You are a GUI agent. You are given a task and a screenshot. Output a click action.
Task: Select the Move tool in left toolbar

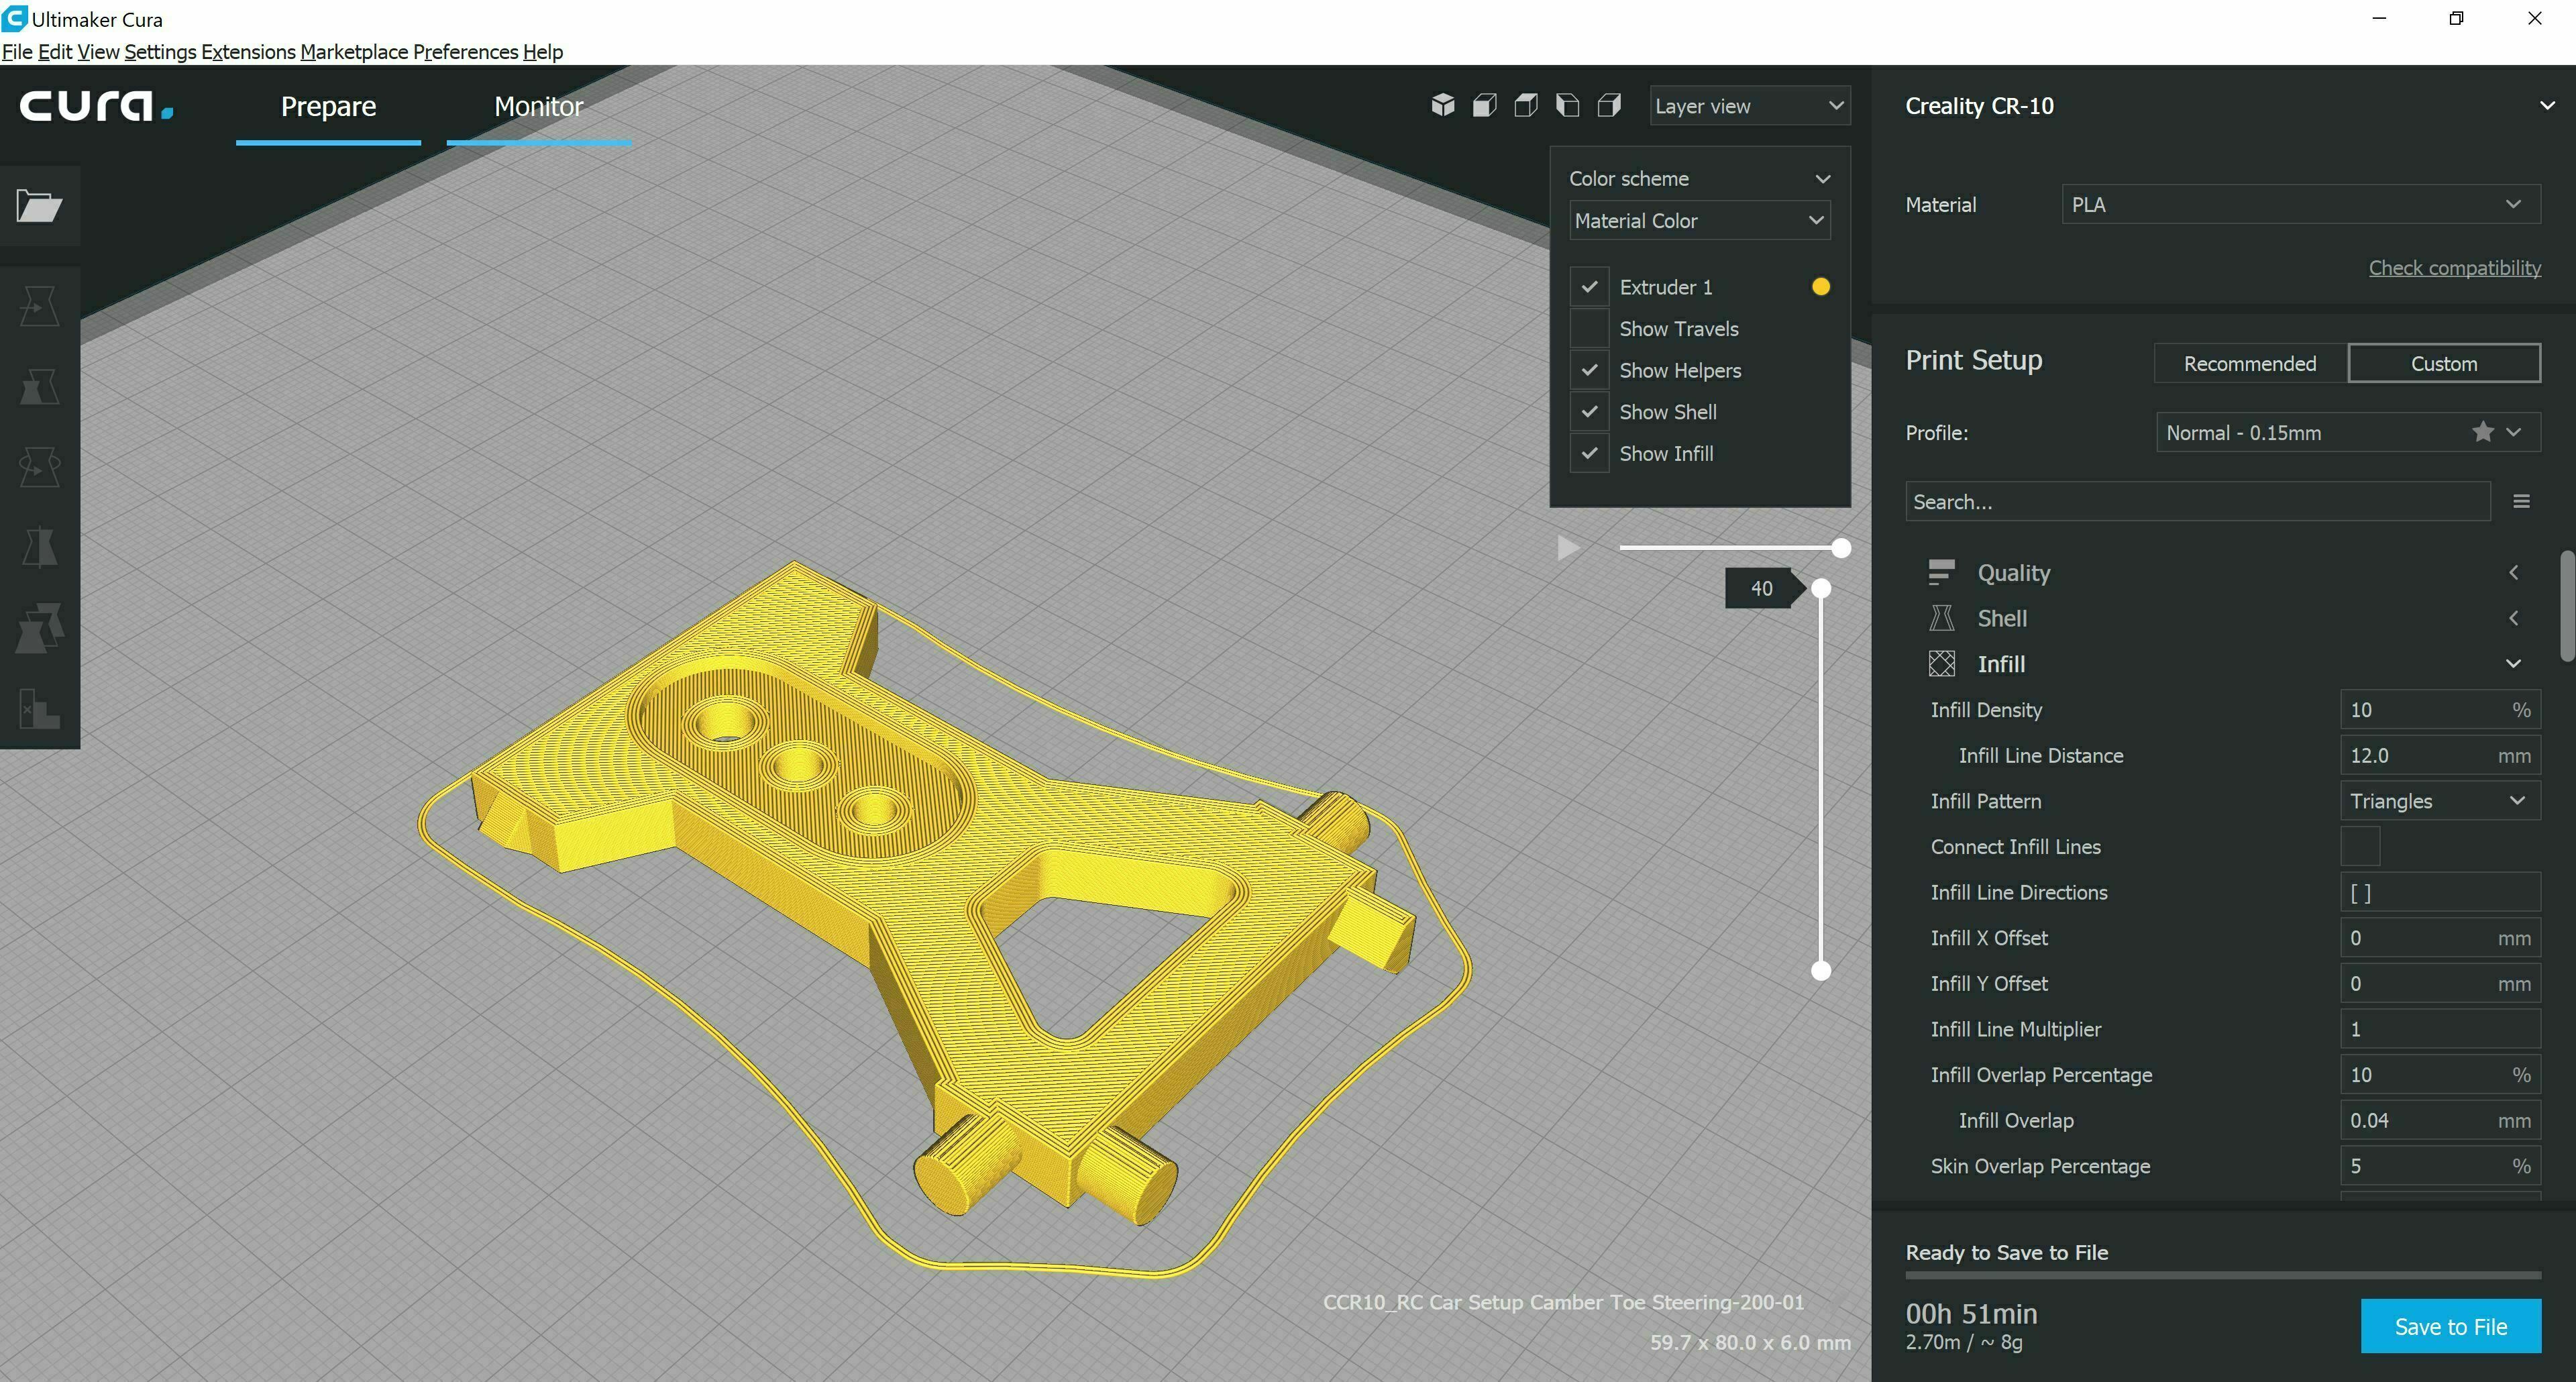40,306
